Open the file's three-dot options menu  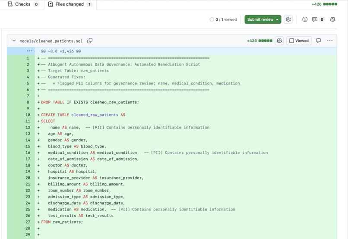(x=330, y=41)
